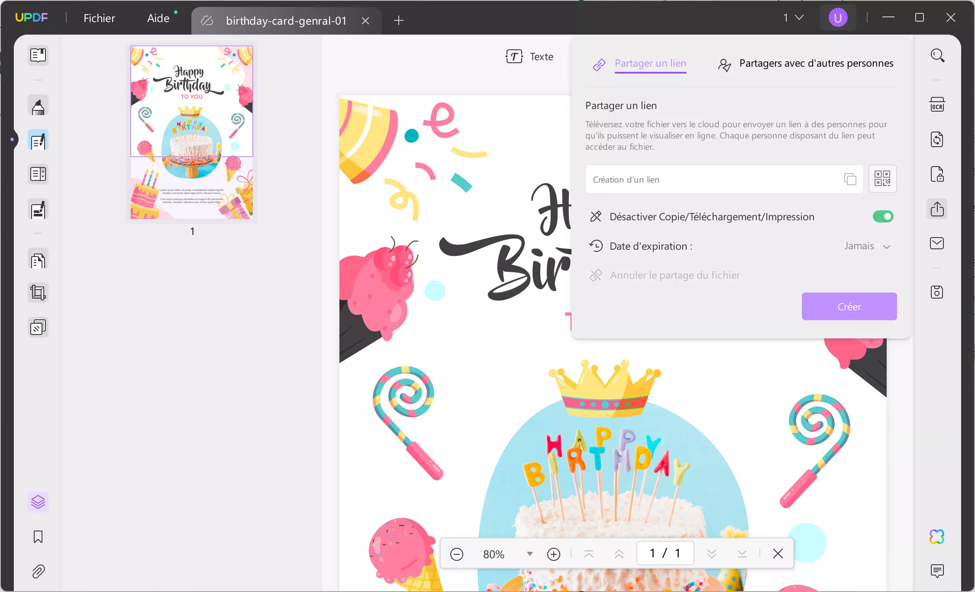The width and height of the screenshot is (975, 592).
Task: Zoom in with the plus button
Action: [554, 554]
